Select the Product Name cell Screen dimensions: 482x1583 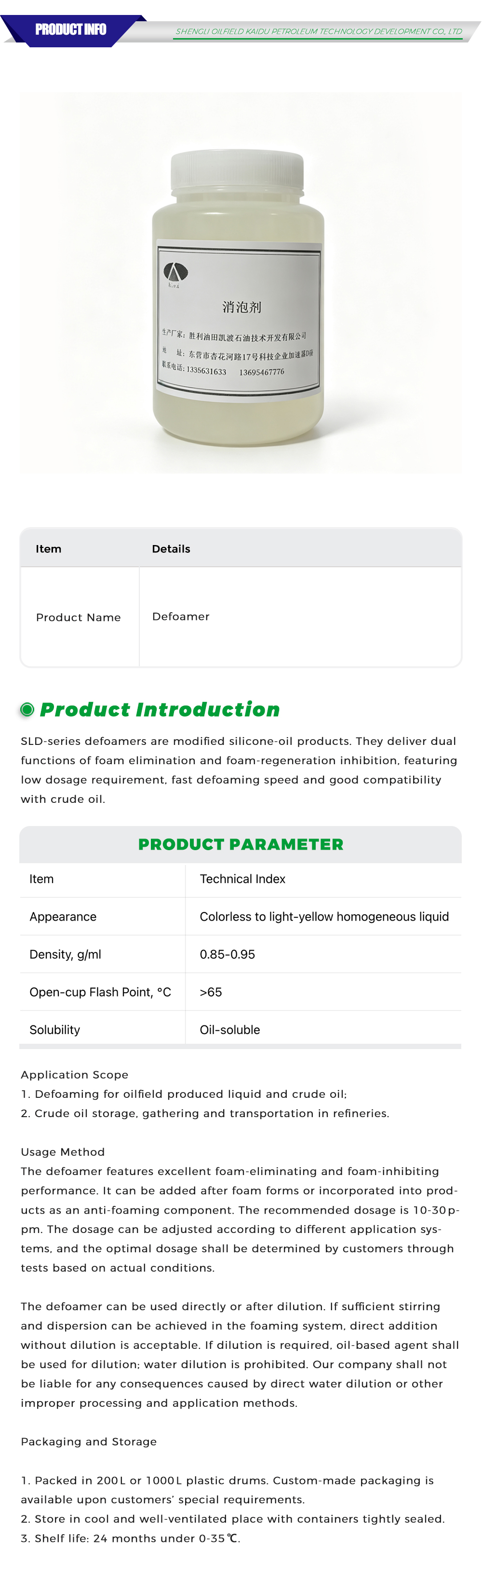[x=80, y=617]
